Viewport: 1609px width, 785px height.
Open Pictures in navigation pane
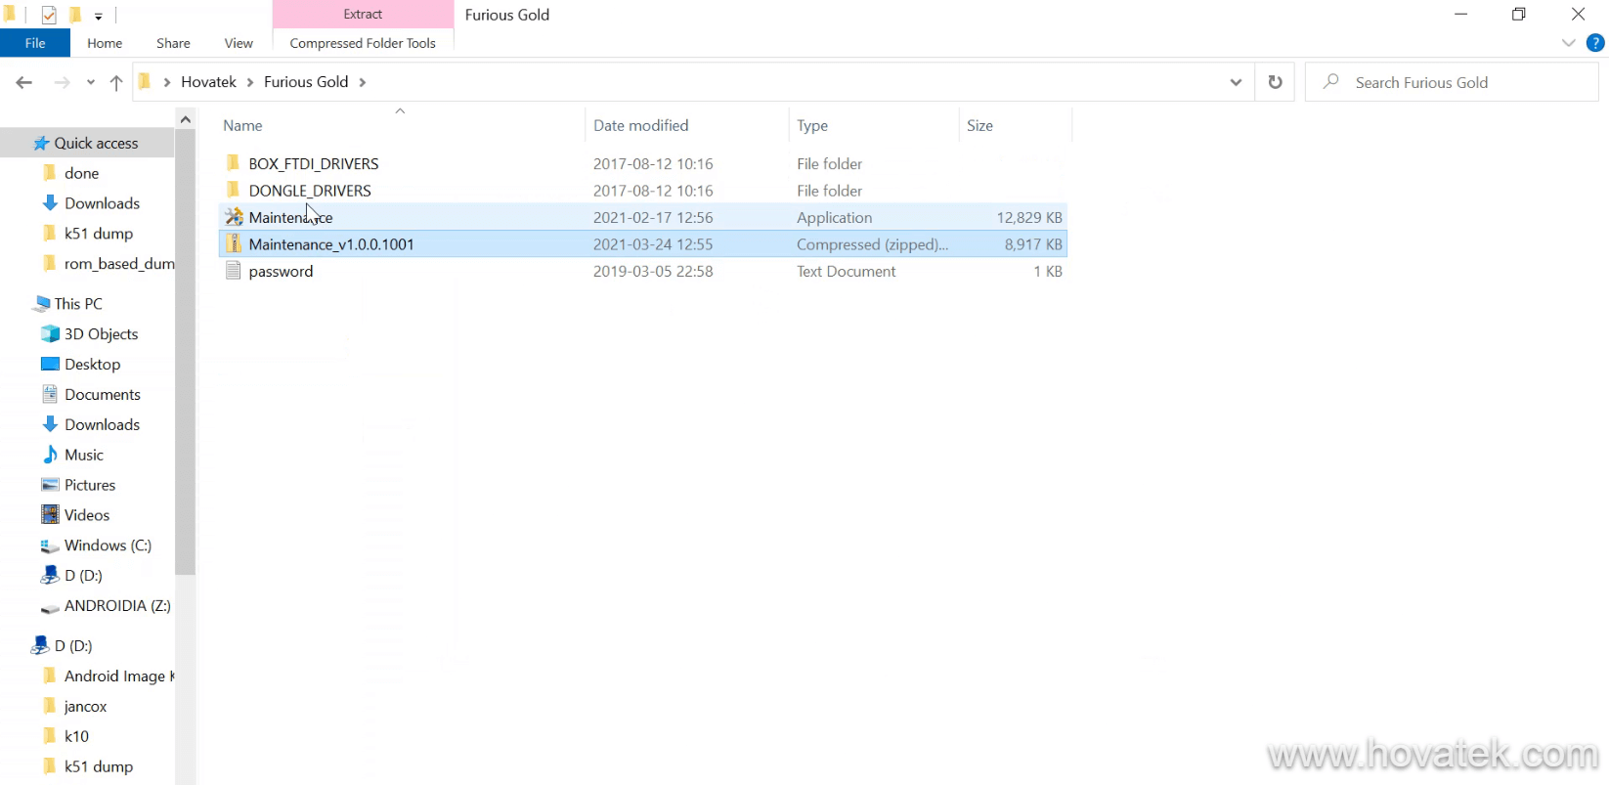(x=90, y=485)
